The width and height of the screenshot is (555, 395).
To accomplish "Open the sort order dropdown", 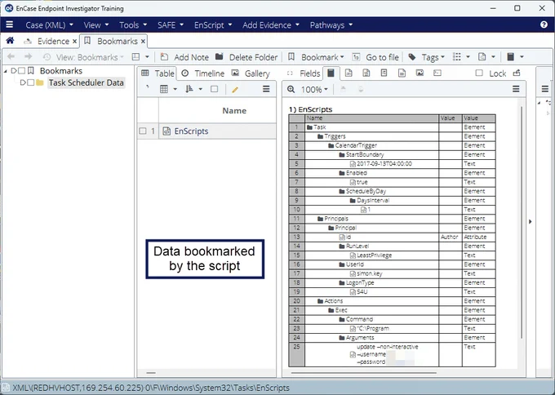I will click(x=193, y=89).
